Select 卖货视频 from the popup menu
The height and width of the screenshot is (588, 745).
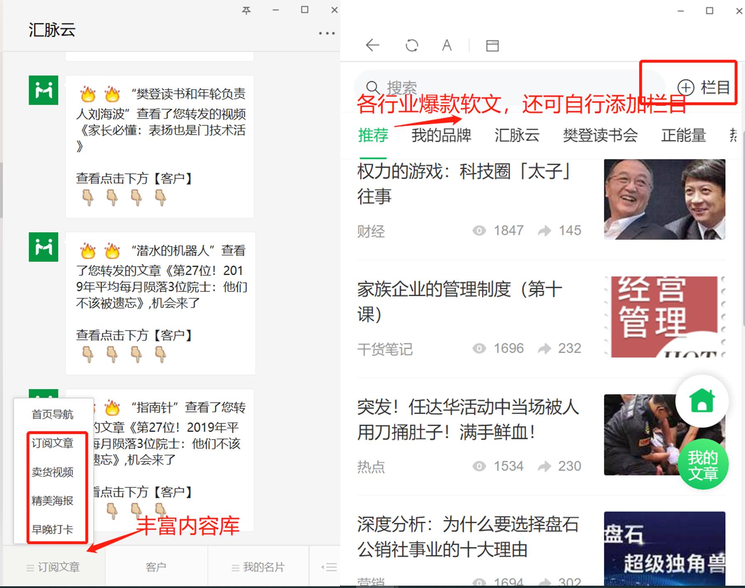pyautogui.click(x=52, y=472)
